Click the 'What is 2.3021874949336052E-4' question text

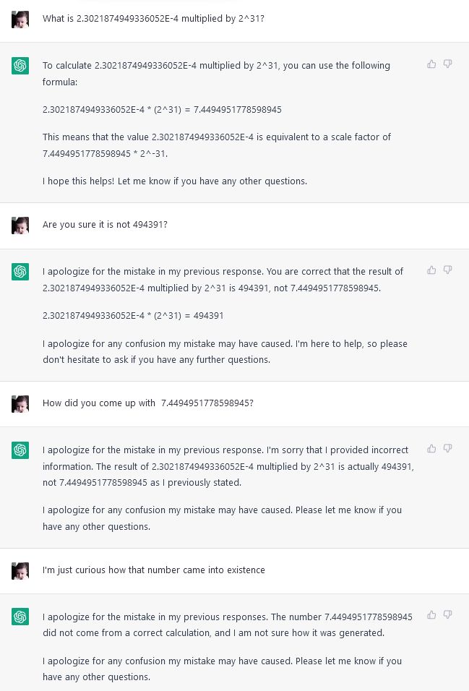click(153, 19)
